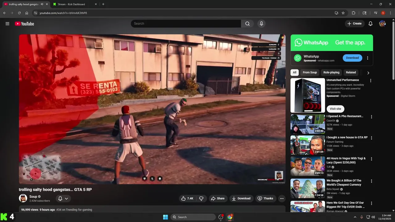Click Visit site on Digital Storm ad
Image resolution: width=395 pixels, height=222 pixels.
[335, 109]
